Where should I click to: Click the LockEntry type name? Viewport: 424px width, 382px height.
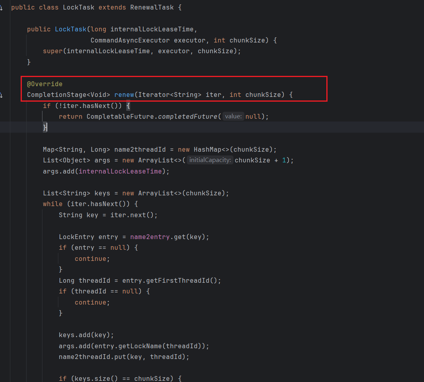[77, 237]
